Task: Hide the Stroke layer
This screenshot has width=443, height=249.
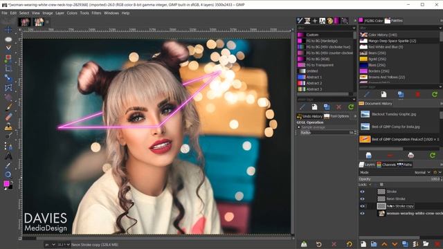Action: (362, 192)
